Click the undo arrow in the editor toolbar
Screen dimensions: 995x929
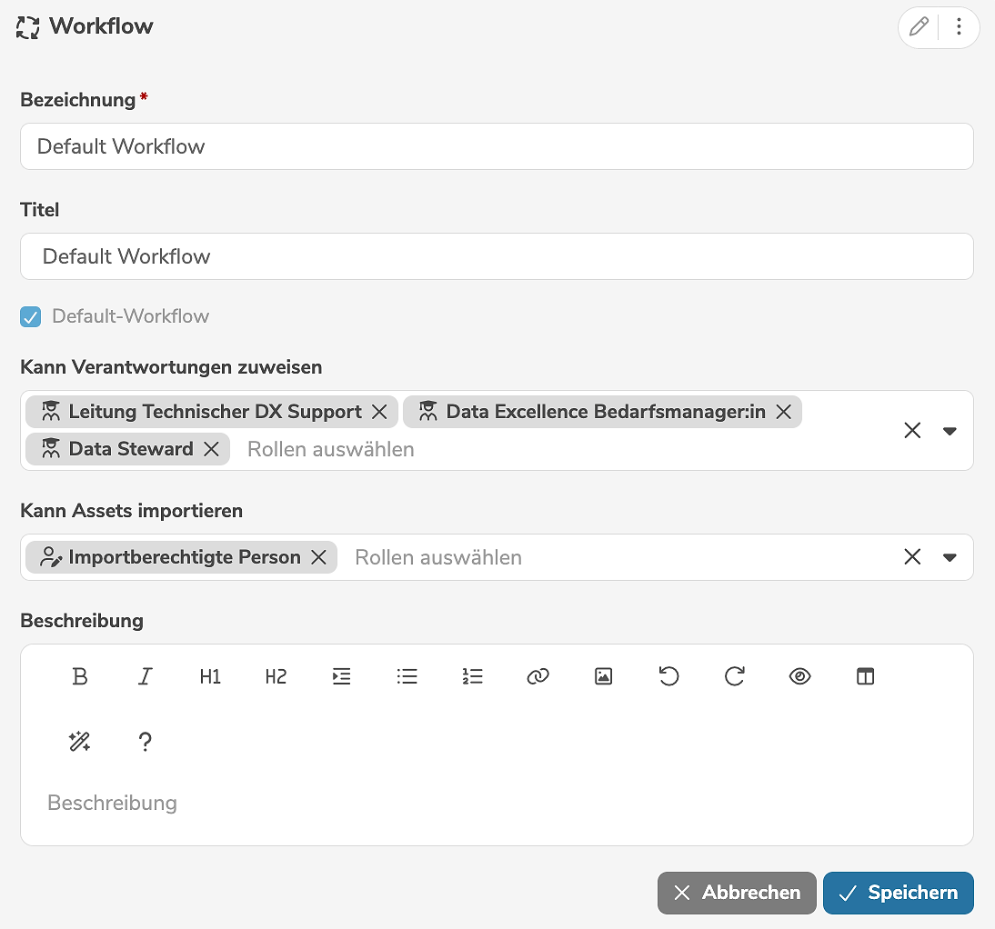click(x=668, y=676)
